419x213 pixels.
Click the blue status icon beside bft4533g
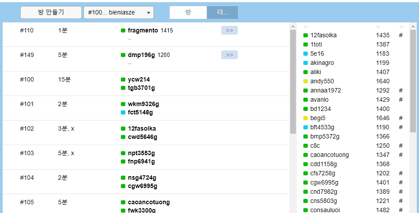tap(306, 128)
